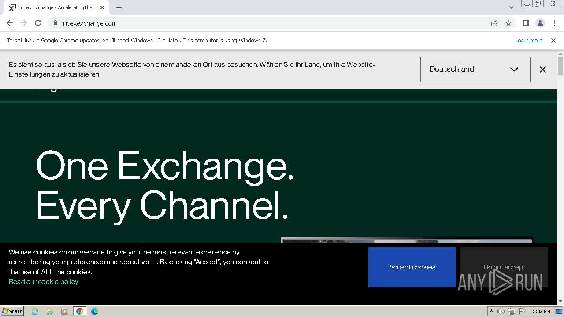Launch Internet Explorer from taskbar
This screenshot has width=564, height=317.
35,311
